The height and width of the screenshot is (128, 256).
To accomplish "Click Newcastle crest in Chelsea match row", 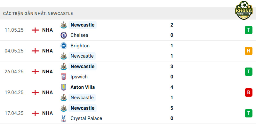I will click(64, 25).
